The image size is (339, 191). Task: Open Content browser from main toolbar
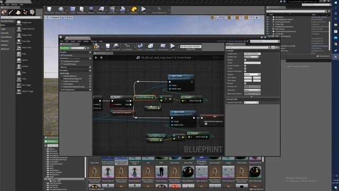click(x=73, y=10)
